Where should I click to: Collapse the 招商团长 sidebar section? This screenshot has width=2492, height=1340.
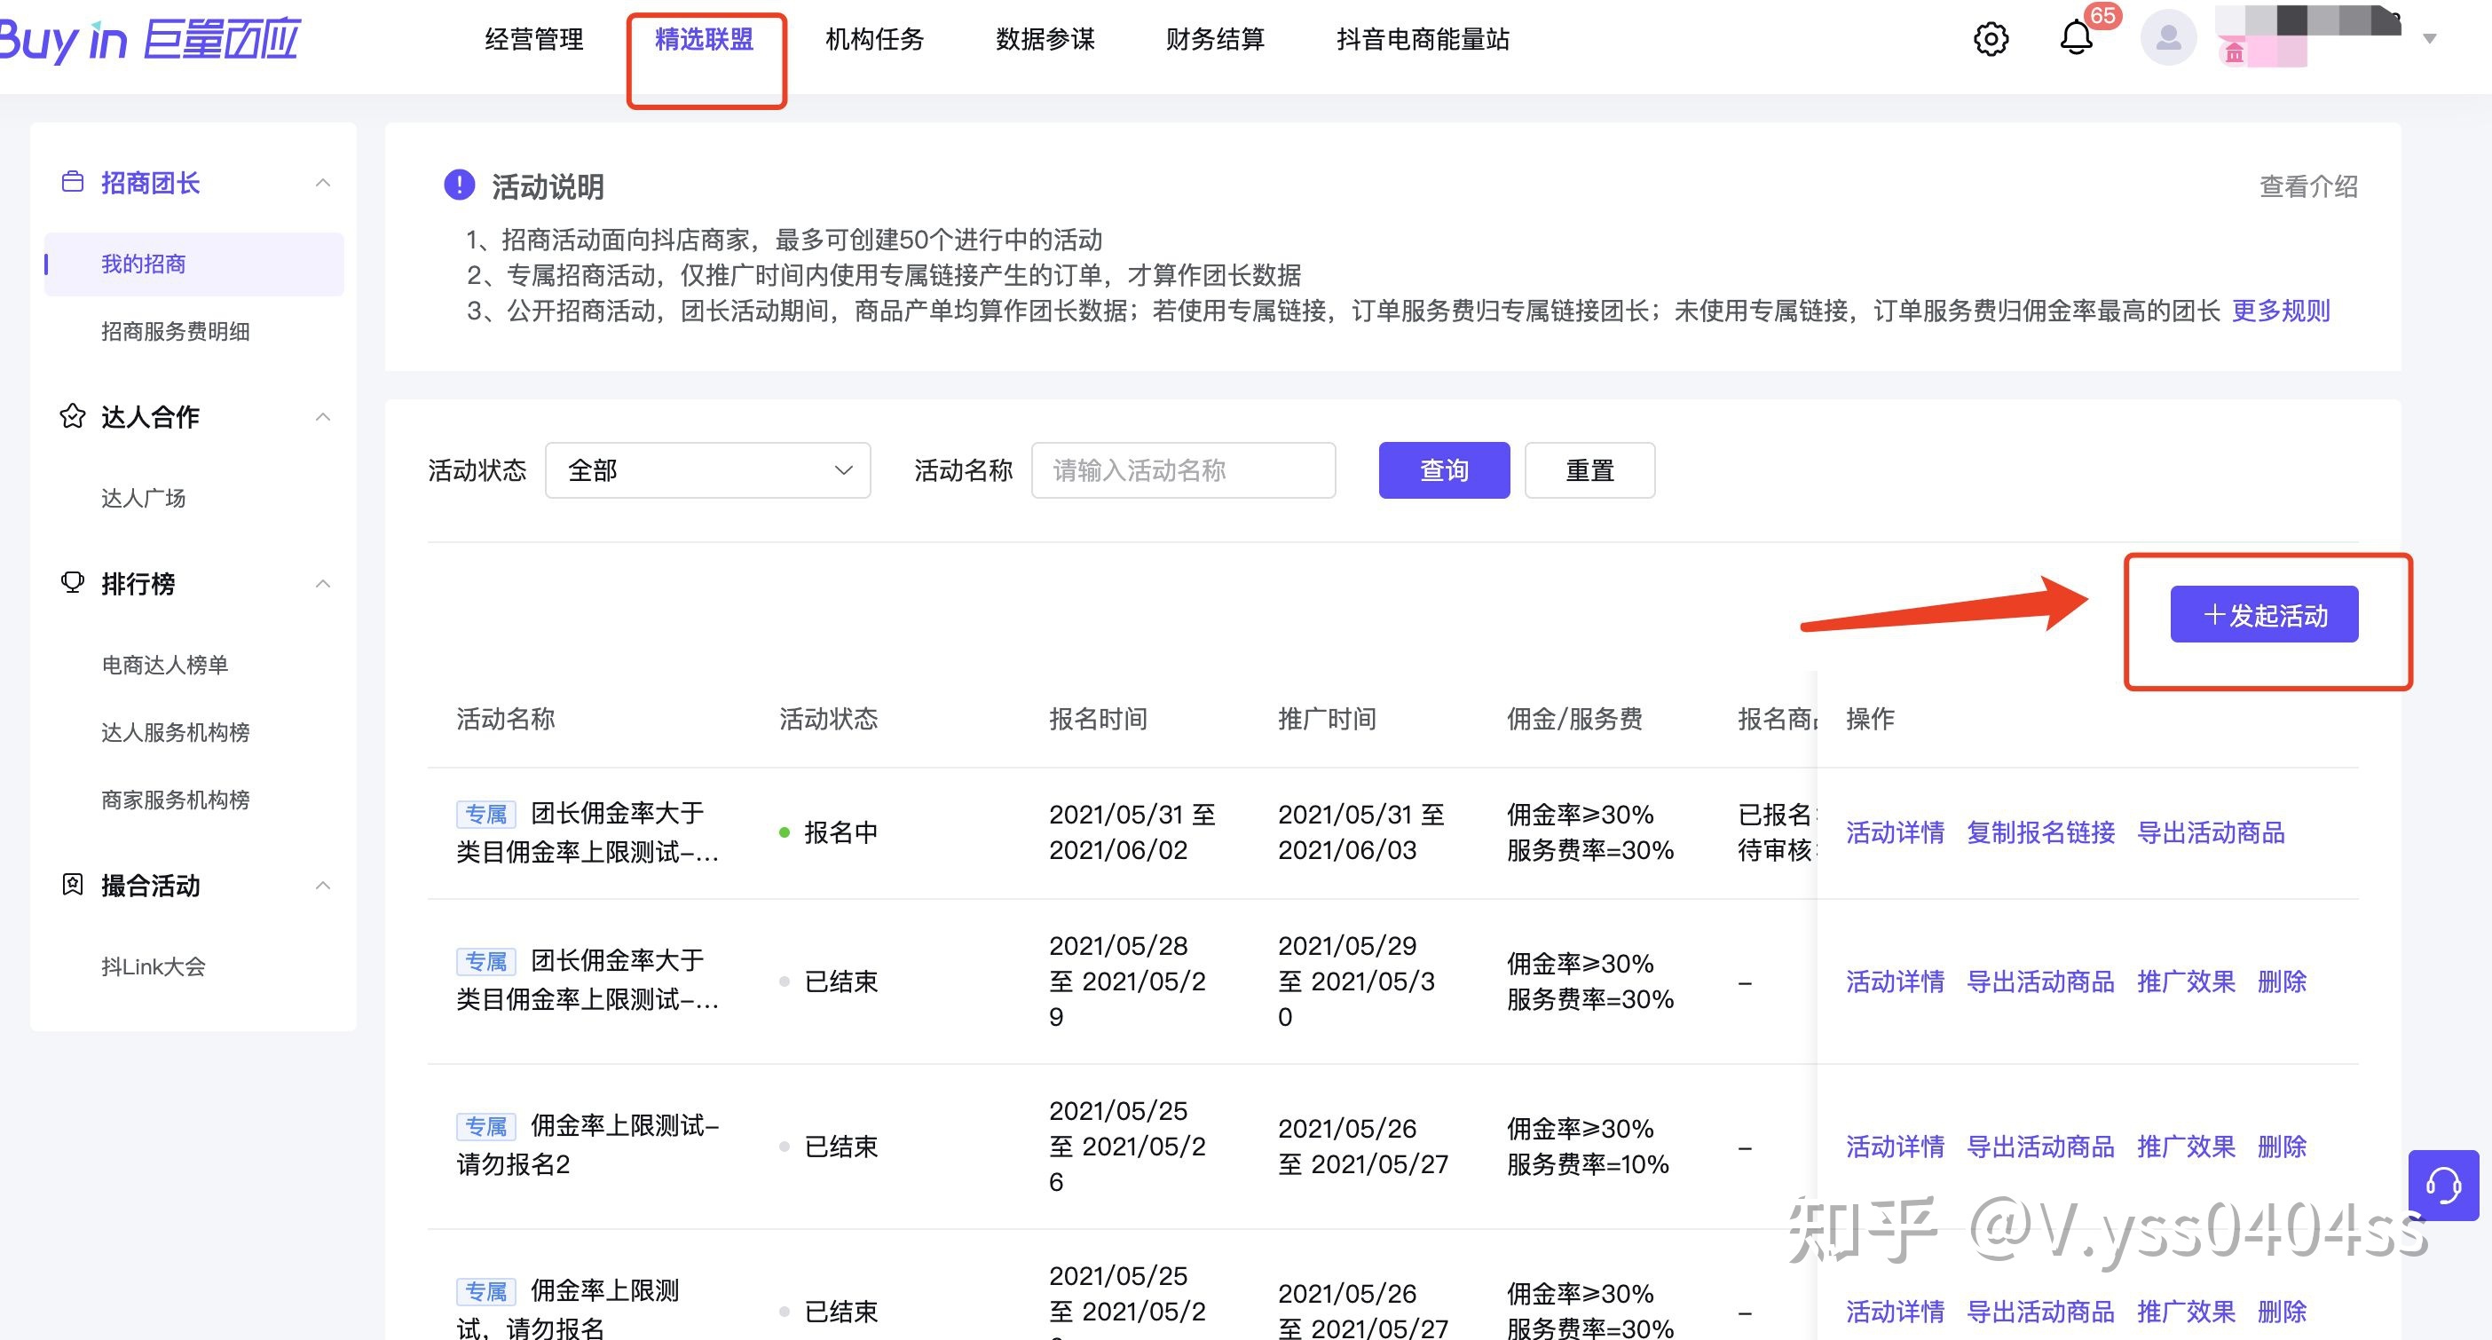(323, 183)
